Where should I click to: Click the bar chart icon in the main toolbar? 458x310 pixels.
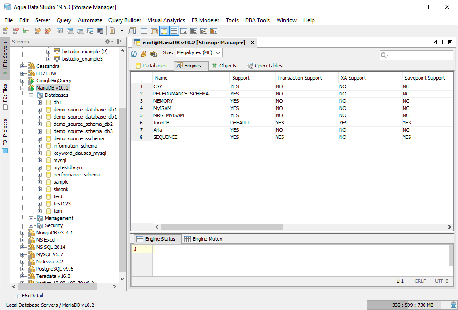[214, 31]
